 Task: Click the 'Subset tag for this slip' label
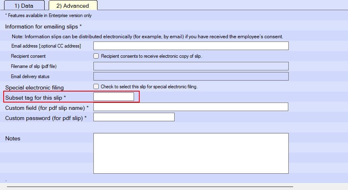click(35, 97)
